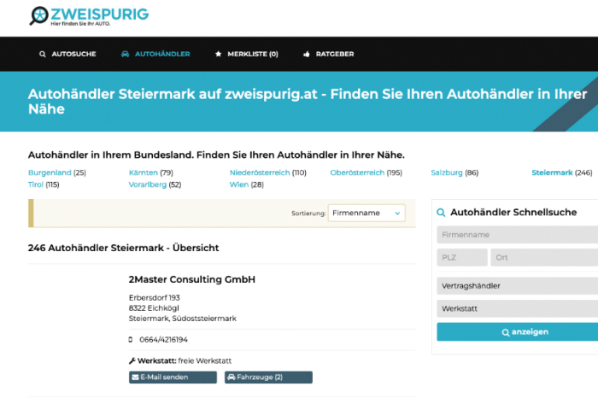Focus the PLZ input field
This screenshot has width=598, height=398.
pos(462,258)
